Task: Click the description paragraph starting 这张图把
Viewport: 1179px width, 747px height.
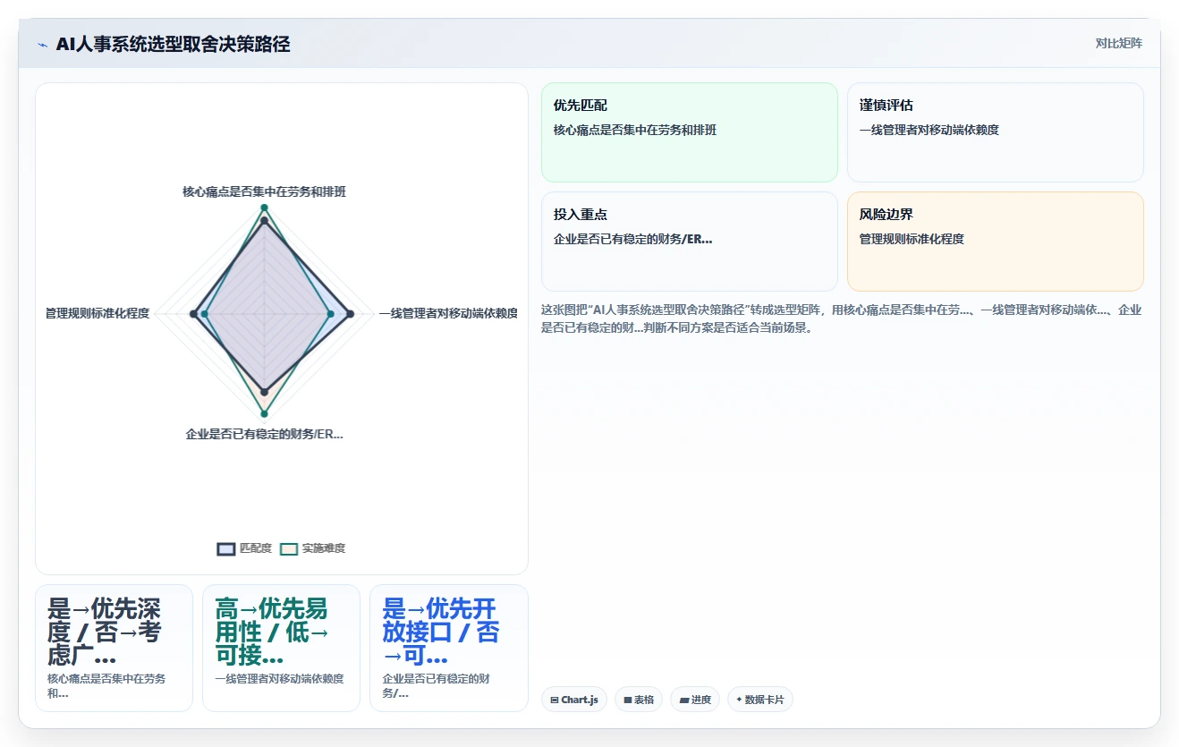Action: [x=842, y=318]
